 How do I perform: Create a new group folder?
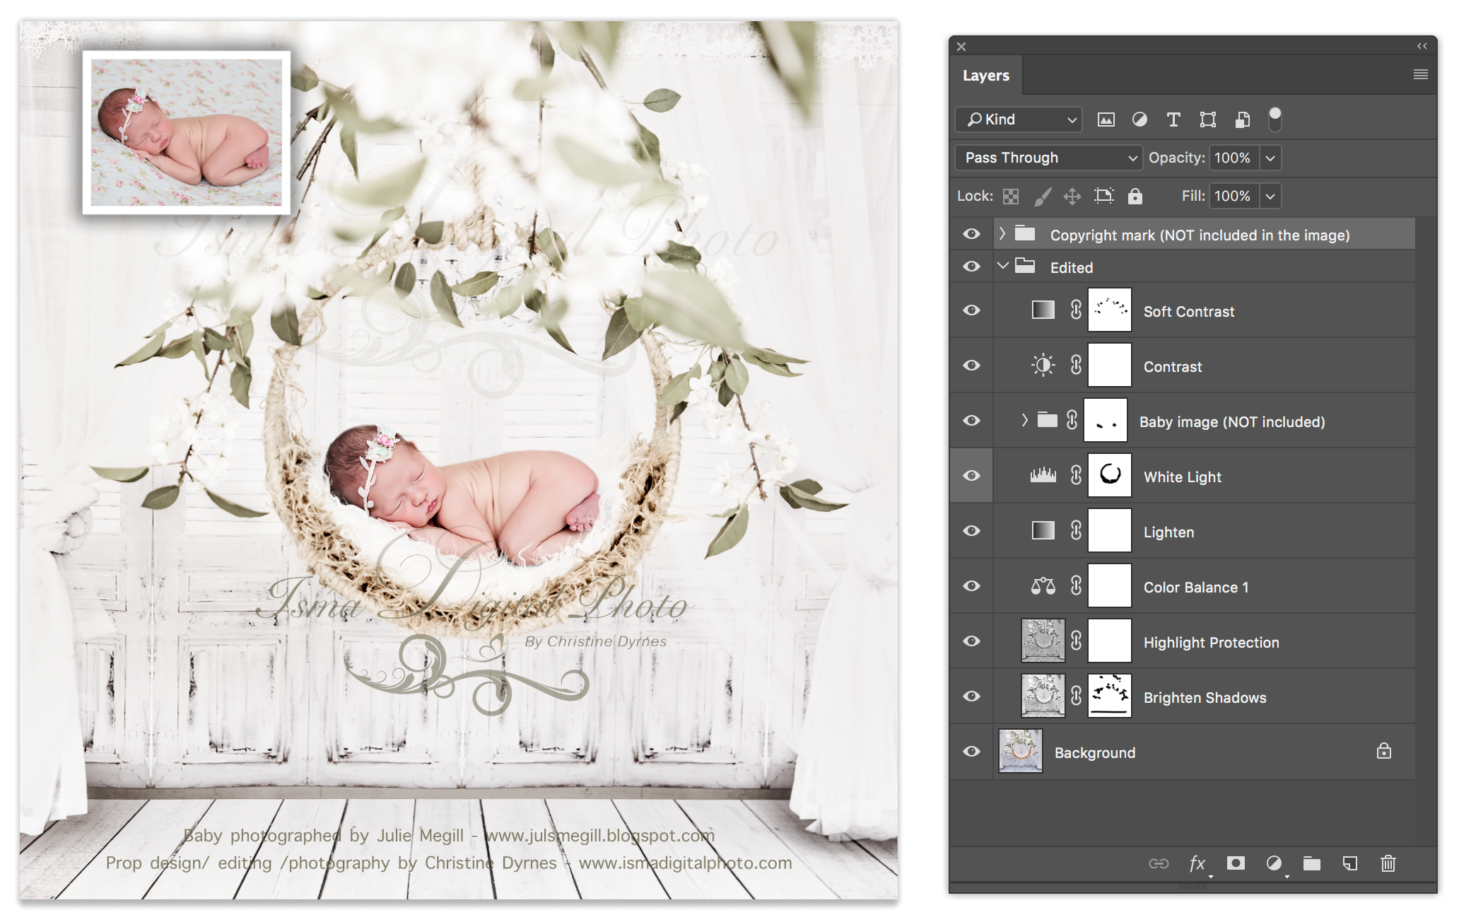(1312, 863)
